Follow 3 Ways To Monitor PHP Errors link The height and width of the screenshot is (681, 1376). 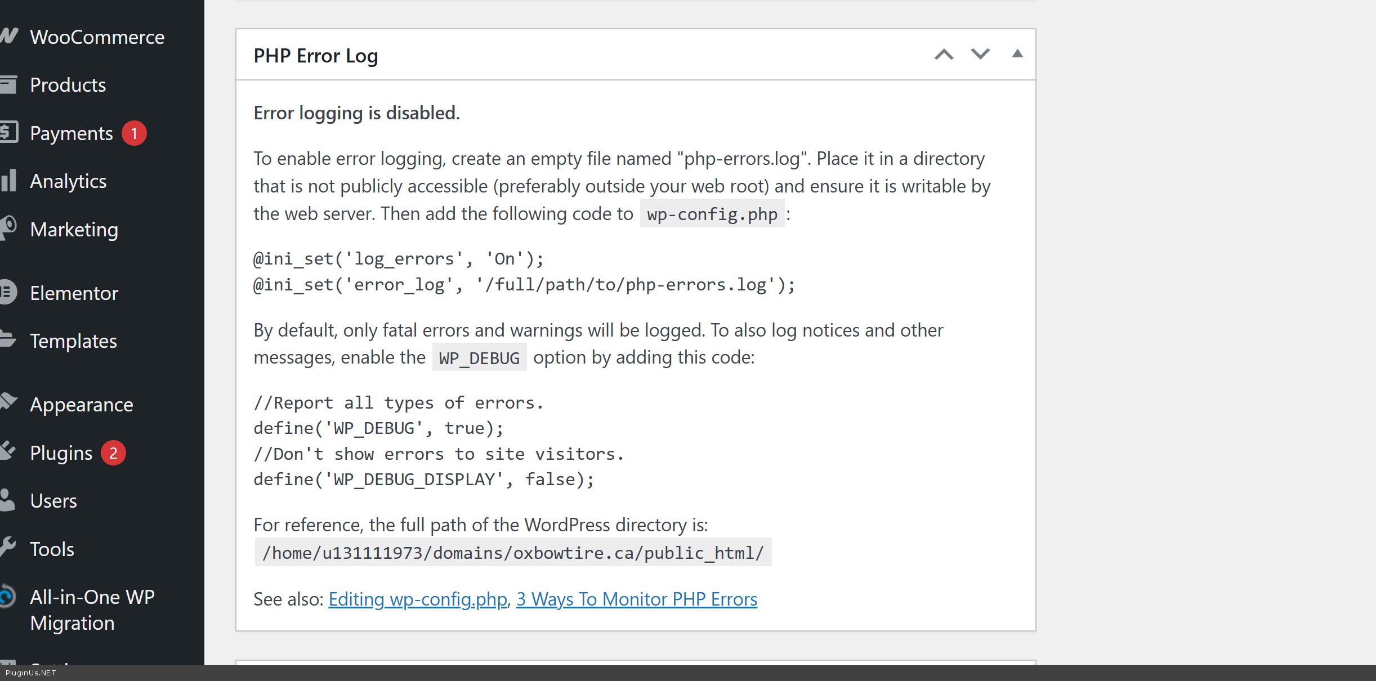click(637, 599)
